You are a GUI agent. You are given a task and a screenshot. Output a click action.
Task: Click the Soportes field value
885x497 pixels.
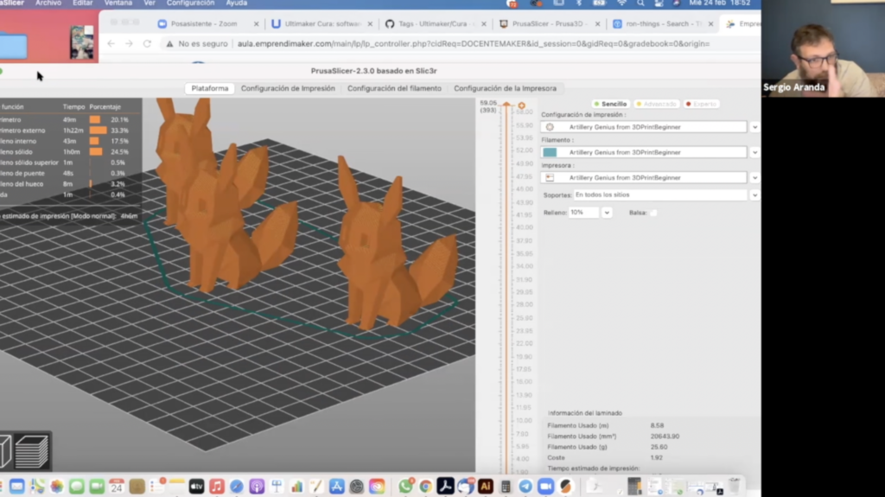pos(659,194)
